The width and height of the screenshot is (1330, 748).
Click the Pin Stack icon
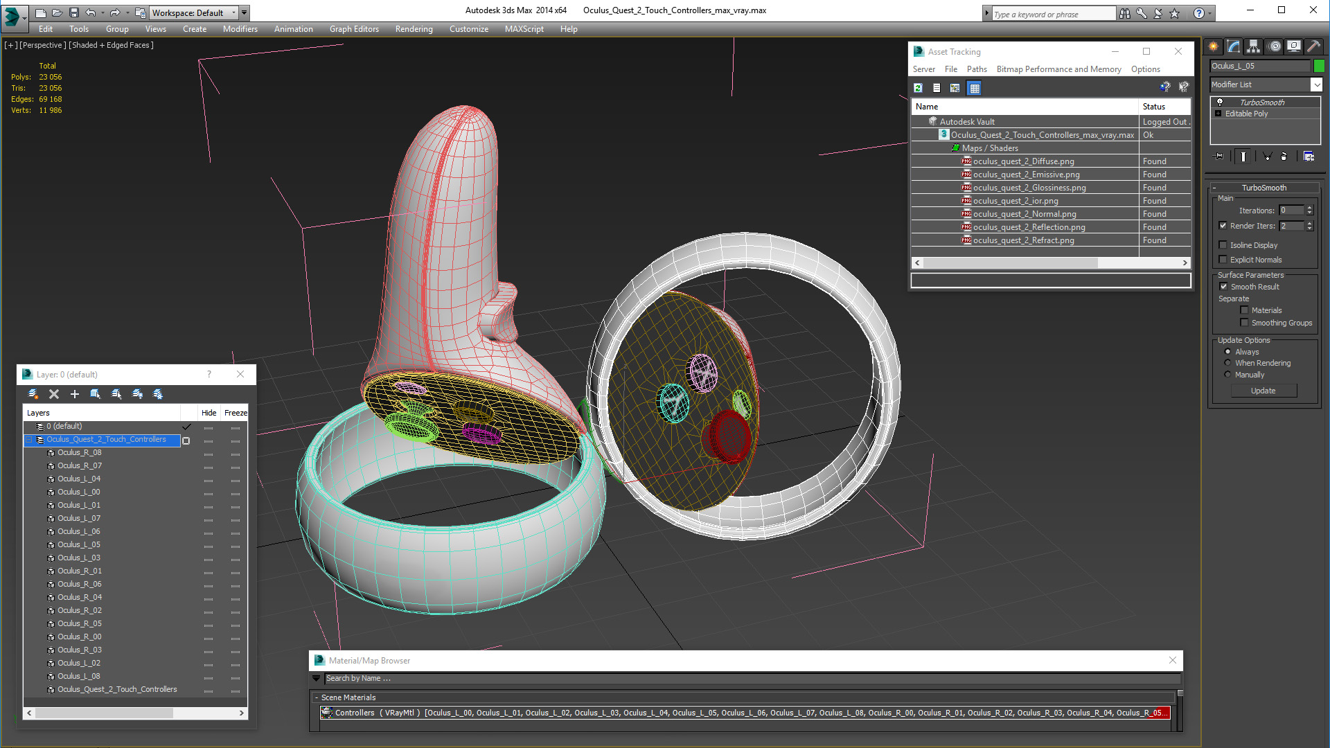click(x=1219, y=157)
